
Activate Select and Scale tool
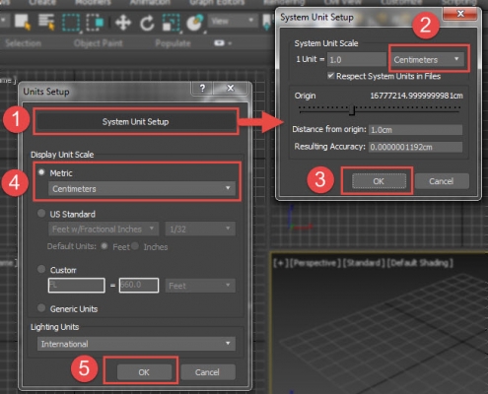click(x=172, y=23)
